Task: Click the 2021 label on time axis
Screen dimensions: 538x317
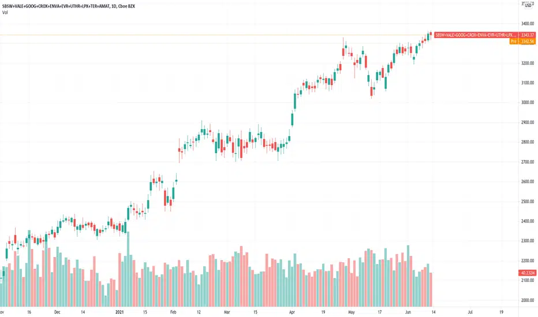Action: point(119,312)
